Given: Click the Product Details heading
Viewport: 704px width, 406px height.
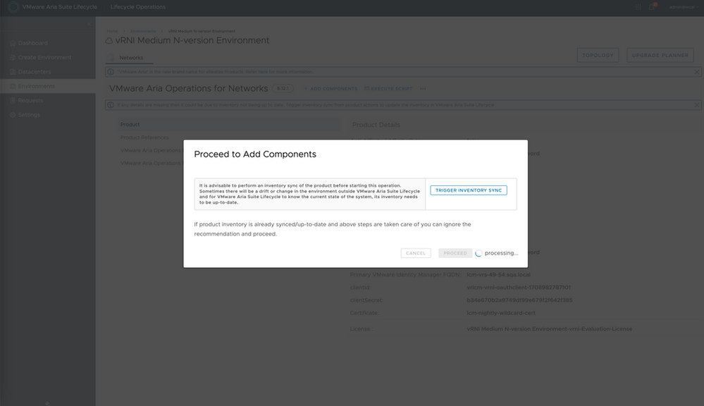Looking at the screenshot, I should pyautogui.click(x=376, y=125).
